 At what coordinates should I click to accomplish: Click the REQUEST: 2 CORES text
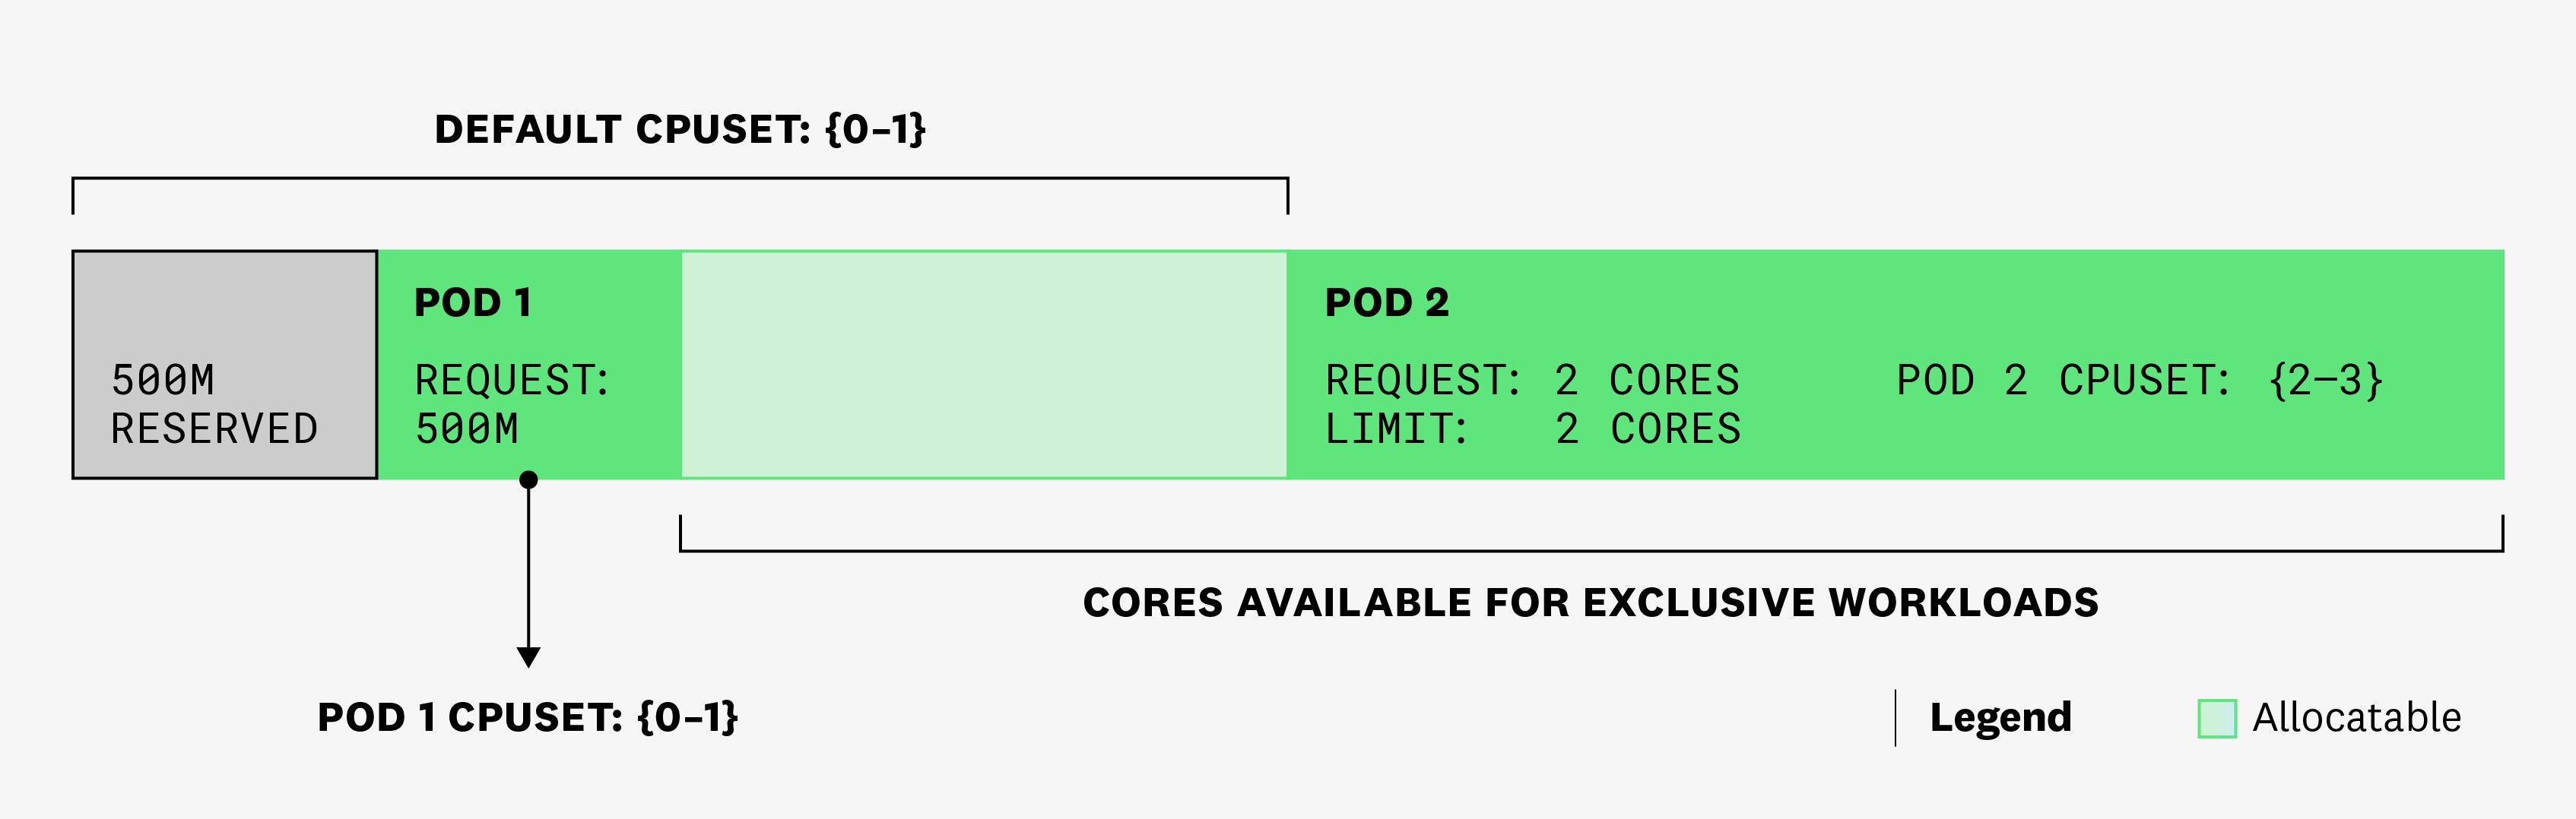click(1532, 381)
